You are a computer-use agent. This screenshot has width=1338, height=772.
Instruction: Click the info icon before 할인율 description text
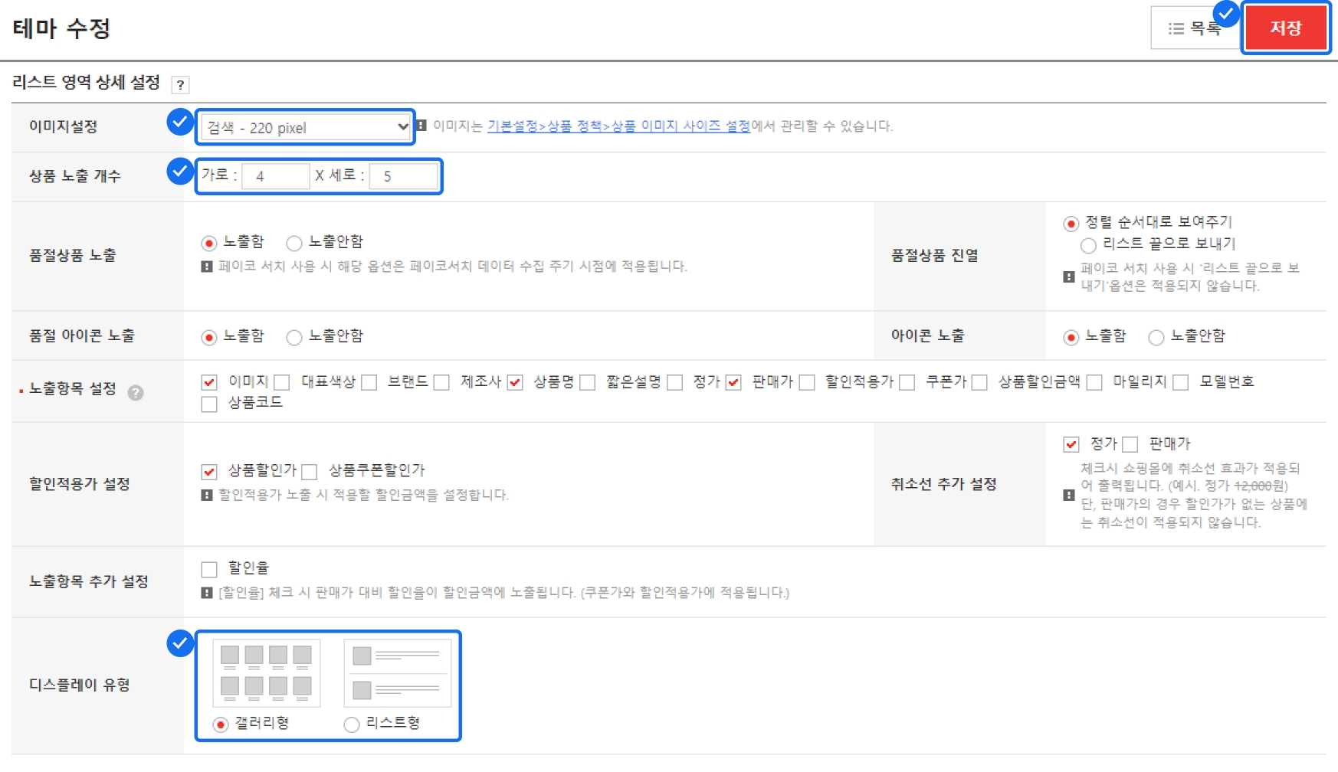point(207,593)
